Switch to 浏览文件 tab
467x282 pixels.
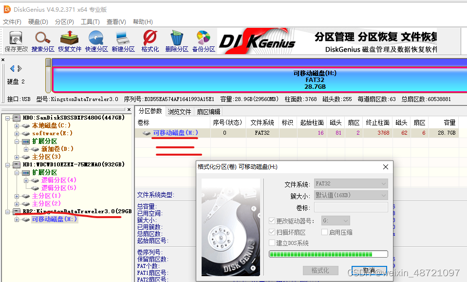point(179,112)
